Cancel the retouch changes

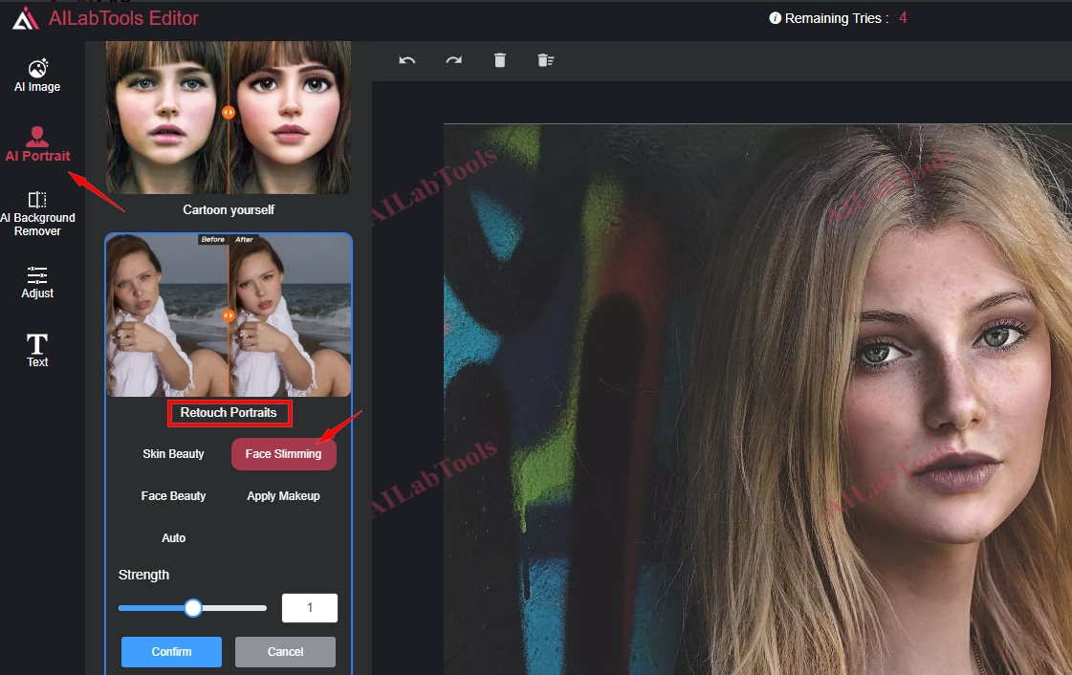point(285,652)
